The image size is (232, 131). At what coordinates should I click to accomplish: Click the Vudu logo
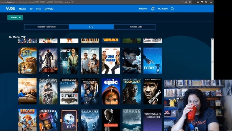click(x=10, y=8)
